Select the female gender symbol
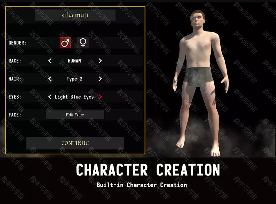The image size is (276, 204). click(x=83, y=42)
